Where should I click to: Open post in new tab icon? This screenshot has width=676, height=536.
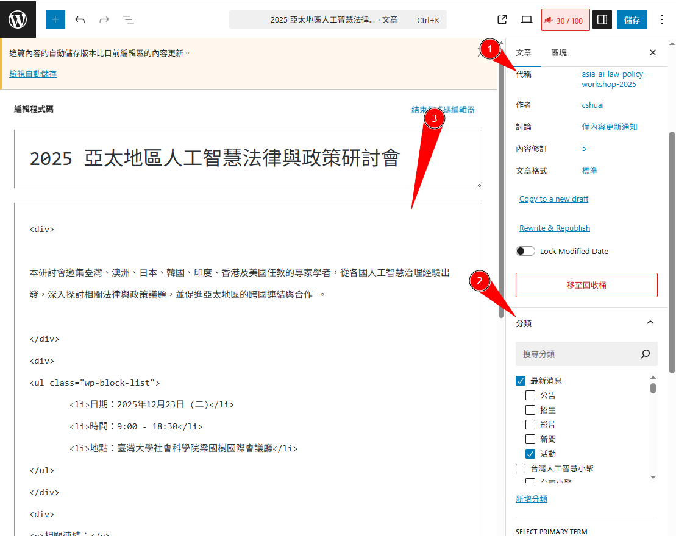pyautogui.click(x=502, y=19)
